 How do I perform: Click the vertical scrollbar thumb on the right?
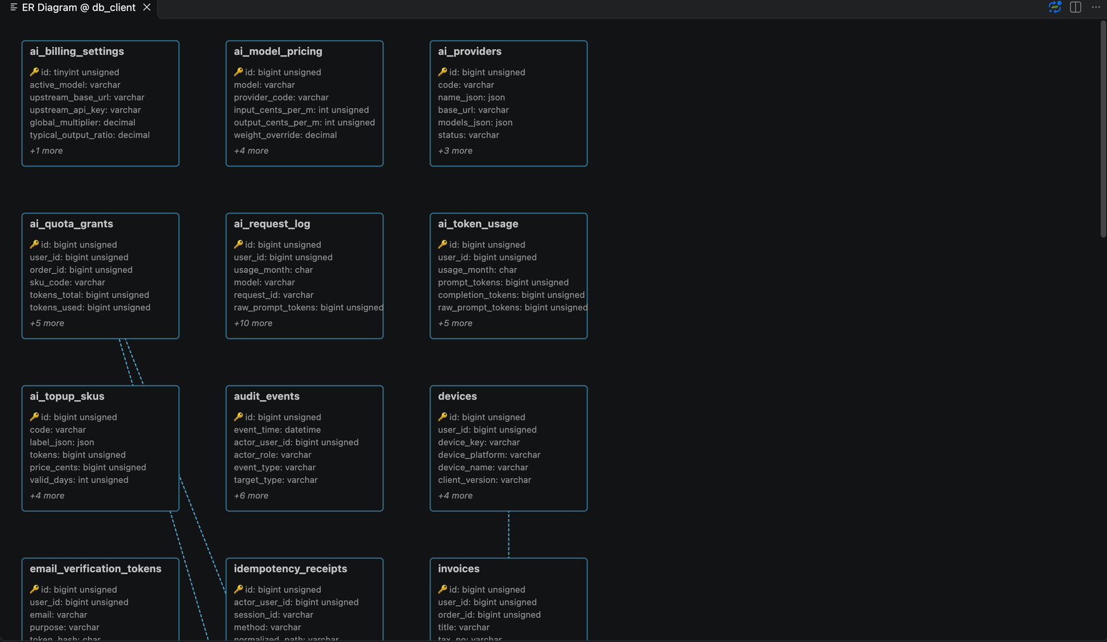(x=1104, y=129)
